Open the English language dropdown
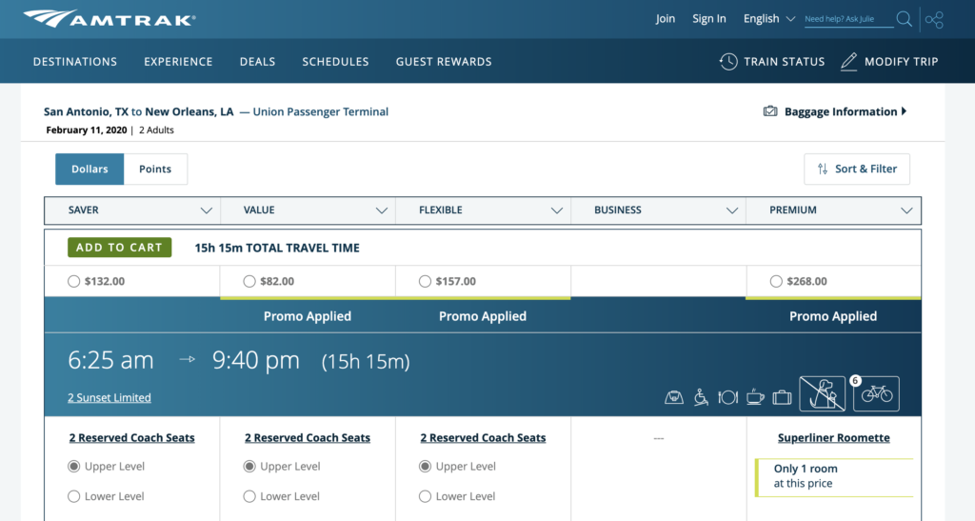975x521 pixels. pos(769,19)
